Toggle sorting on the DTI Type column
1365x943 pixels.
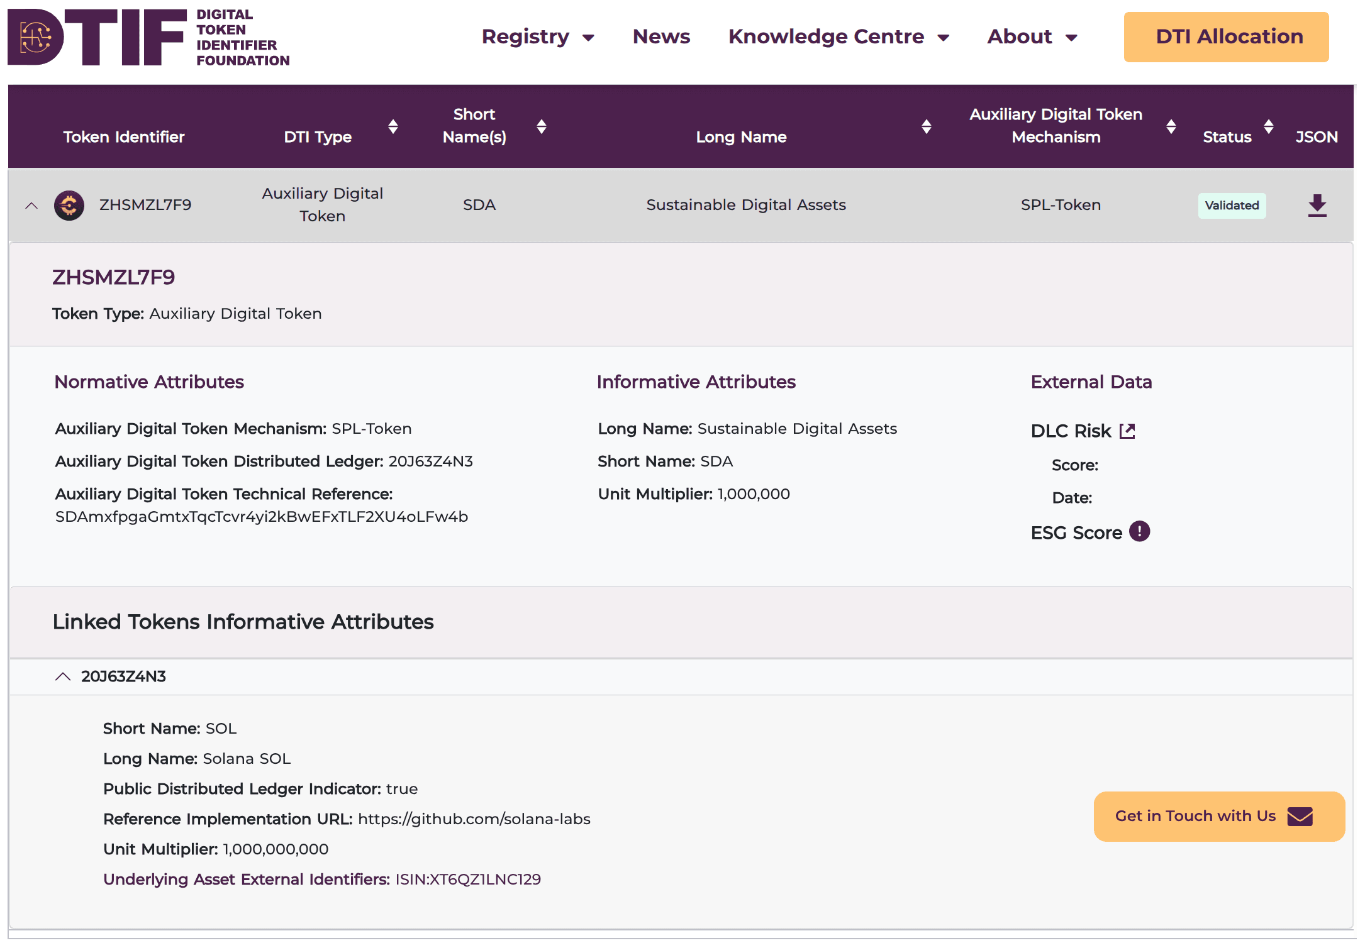tap(393, 126)
